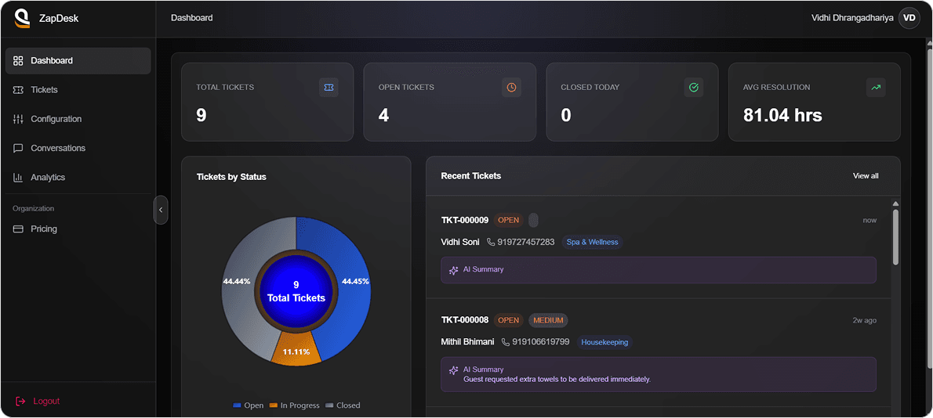
Task: Open the Tickets menu item
Action: click(x=78, y=90)
